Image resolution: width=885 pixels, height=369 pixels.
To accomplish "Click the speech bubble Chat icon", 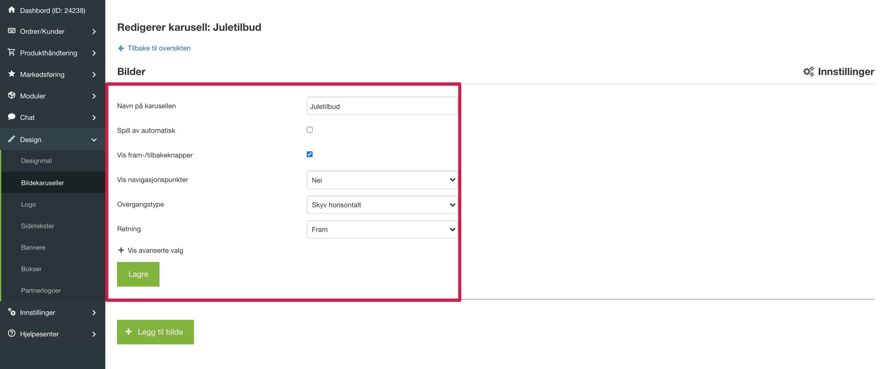I will 12,117.
